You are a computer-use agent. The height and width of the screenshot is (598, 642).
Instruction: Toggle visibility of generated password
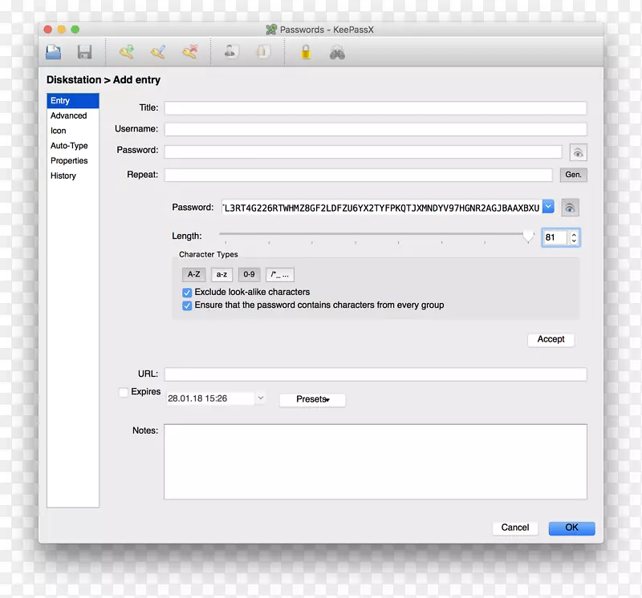tap(570, 208)
